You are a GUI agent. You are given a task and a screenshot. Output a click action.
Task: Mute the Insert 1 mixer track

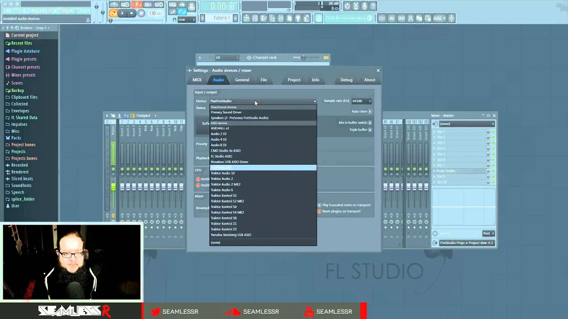(122, 169)
